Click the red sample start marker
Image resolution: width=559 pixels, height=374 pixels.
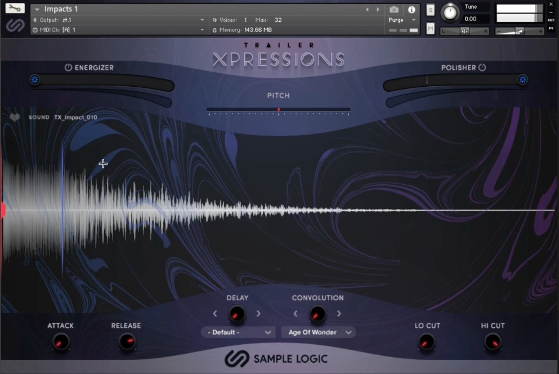coord(2,210)
